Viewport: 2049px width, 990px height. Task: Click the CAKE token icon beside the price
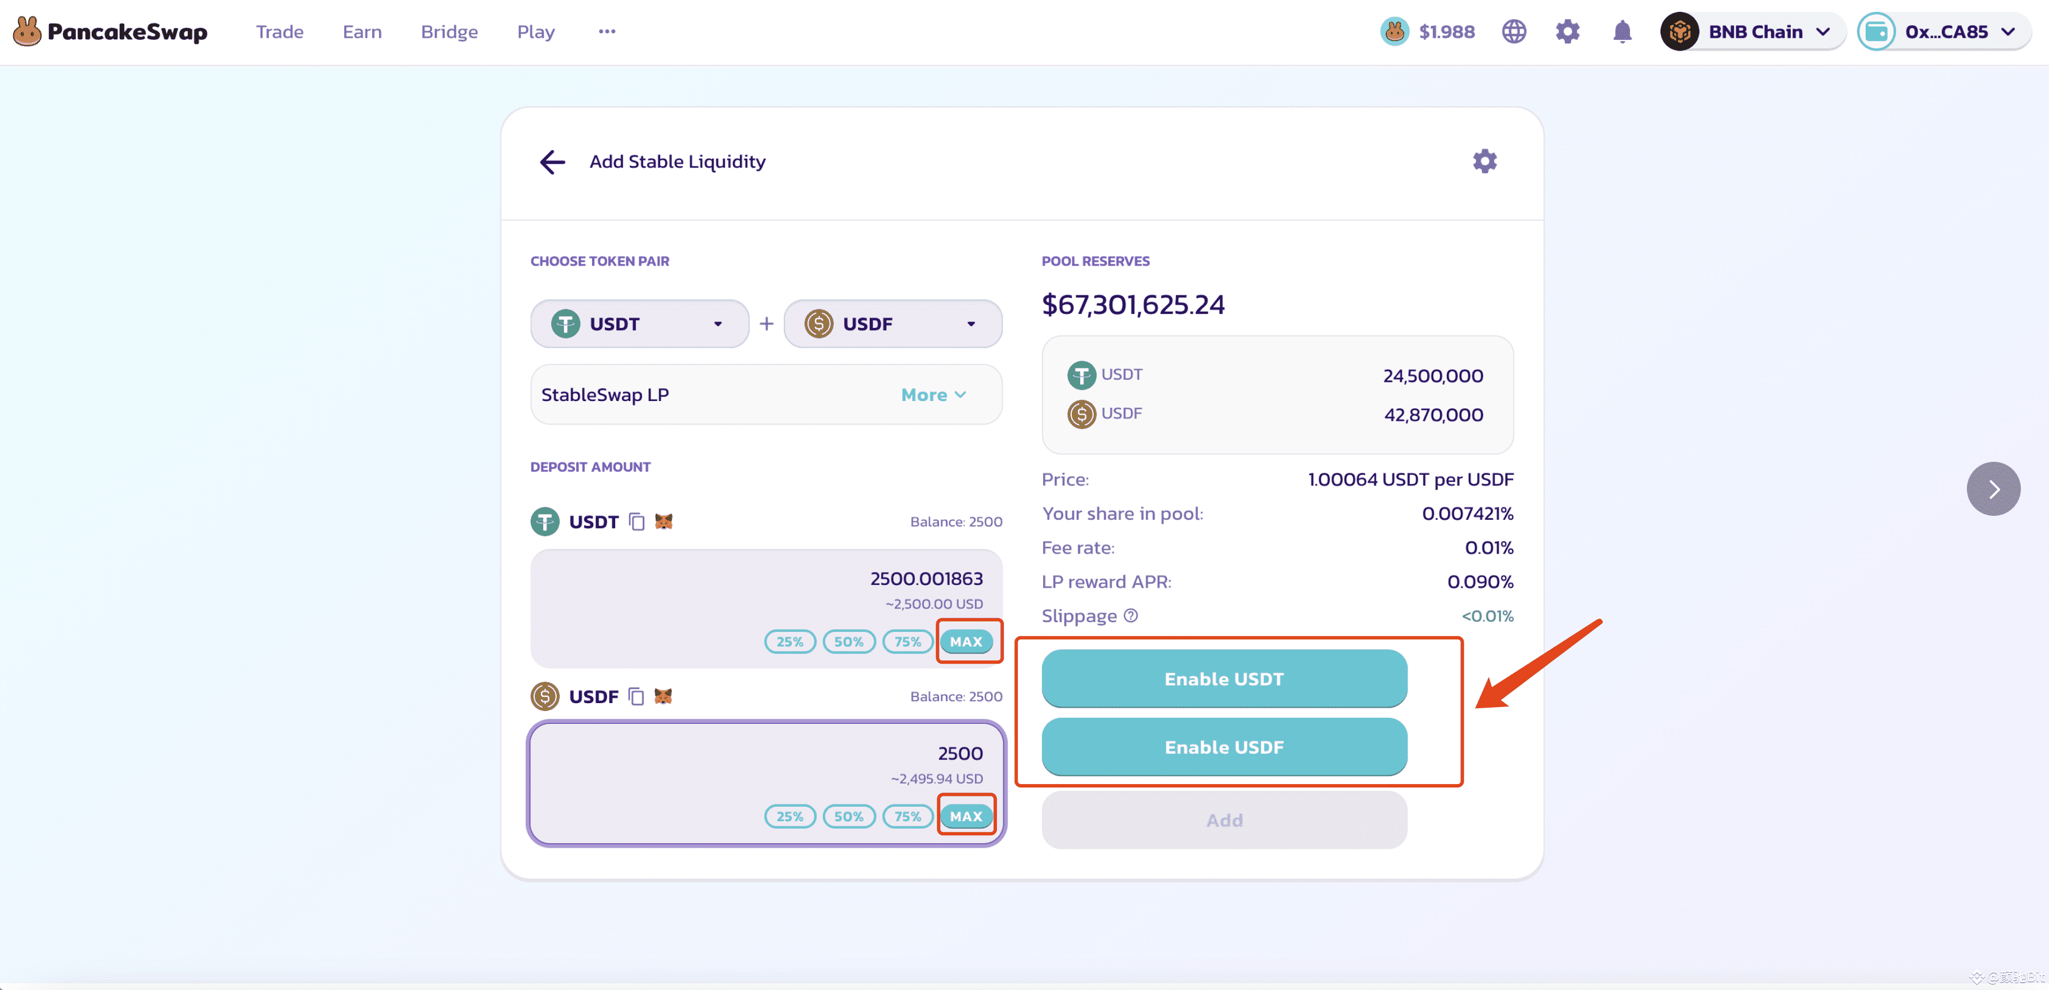point(1393,32)
